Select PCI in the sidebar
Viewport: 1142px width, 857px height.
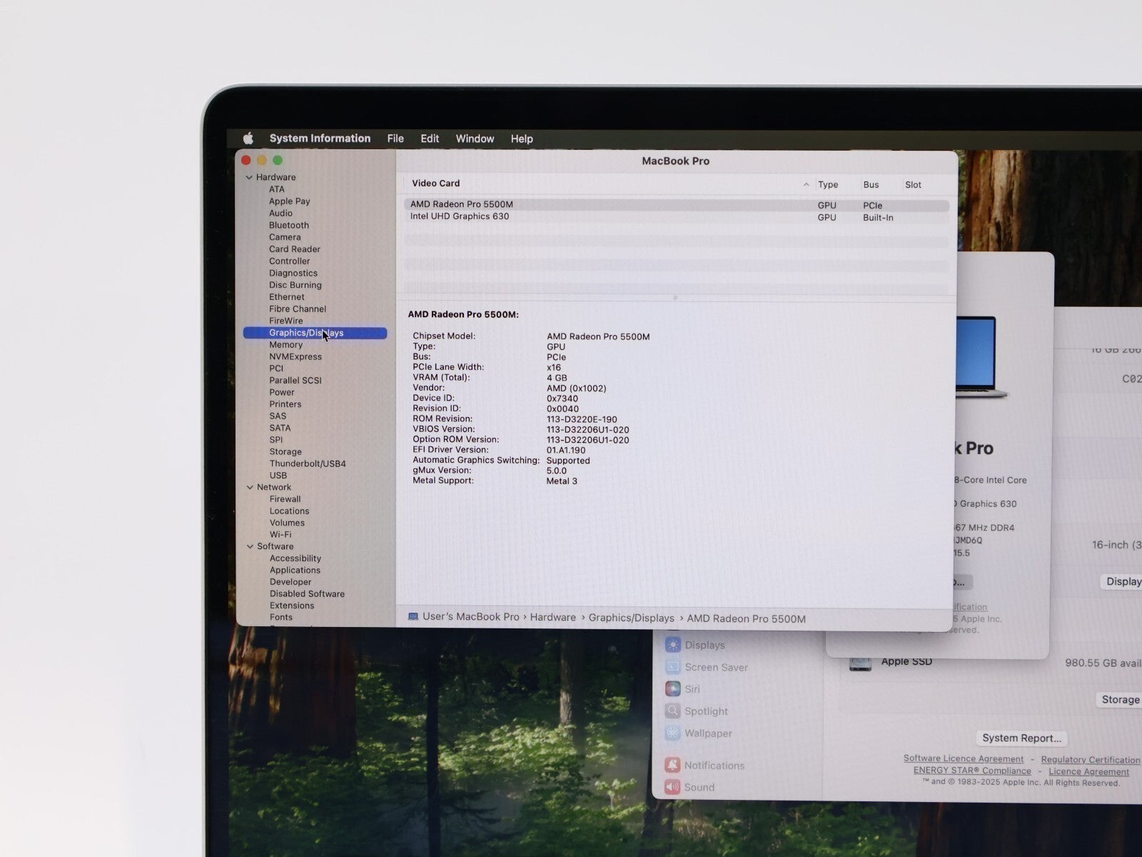coord(276,369)
